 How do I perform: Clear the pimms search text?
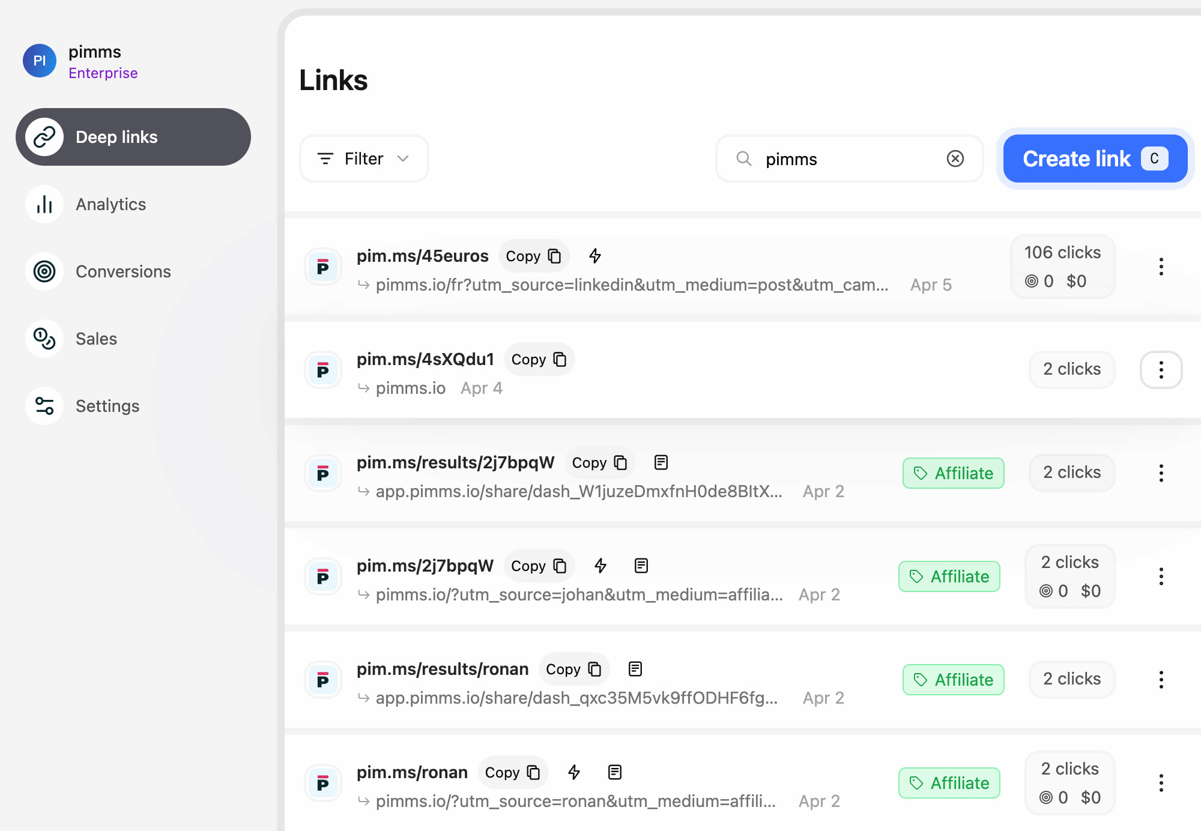tap(955, 159)
